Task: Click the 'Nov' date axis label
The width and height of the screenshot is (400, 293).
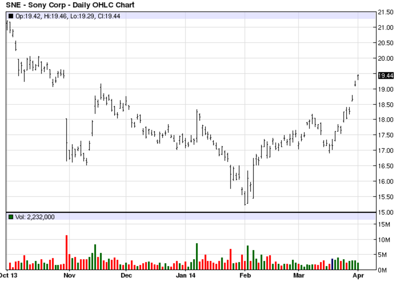Action: pos(69,275)
